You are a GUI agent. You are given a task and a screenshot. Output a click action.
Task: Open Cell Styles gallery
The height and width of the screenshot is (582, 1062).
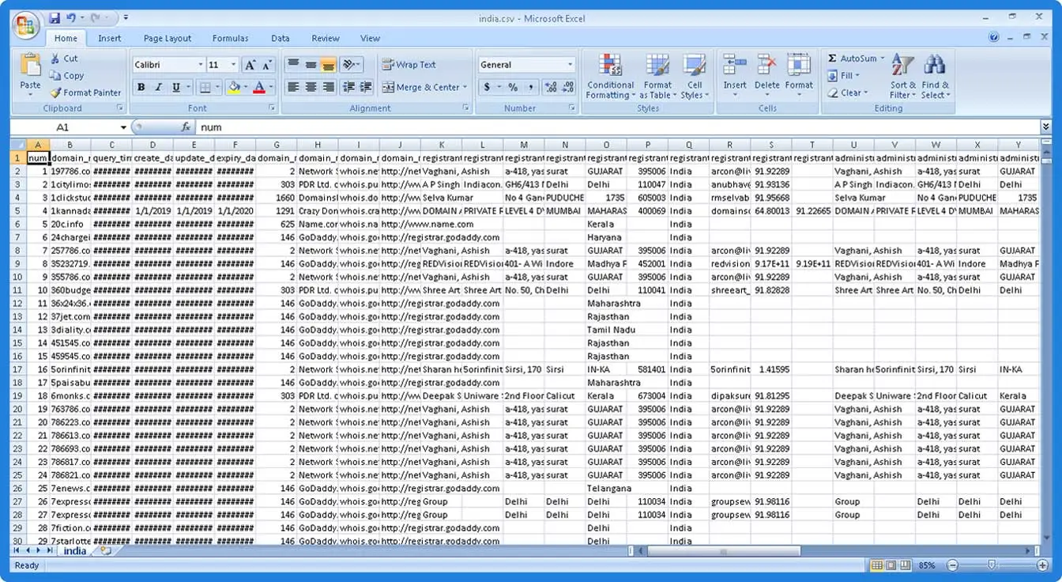point(695,77)
